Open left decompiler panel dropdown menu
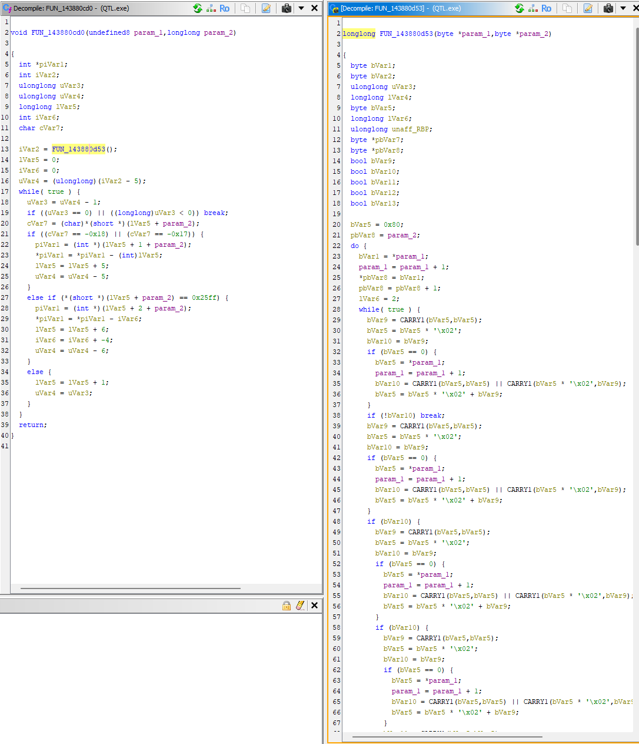The image size is (639, 744). pos(301,8)
